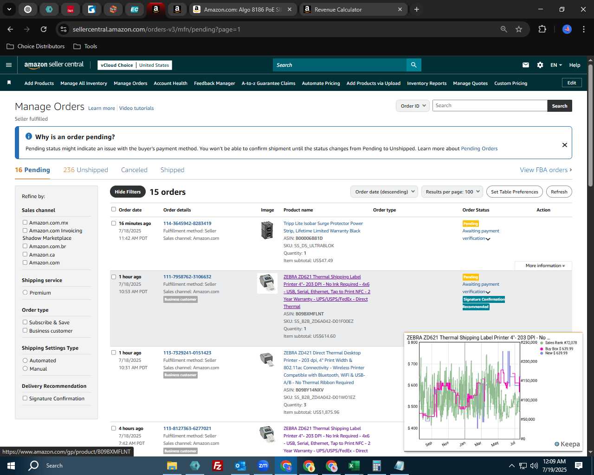Open the View FBA orders link
Image resolution: width=594 pixels, height=475 pixels.
tap(546, 170)
